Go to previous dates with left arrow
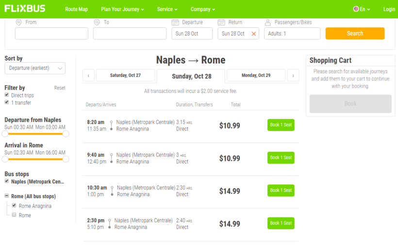Image resolution: width=398 pixels, height=251 pixels. [x=88, y=76]
